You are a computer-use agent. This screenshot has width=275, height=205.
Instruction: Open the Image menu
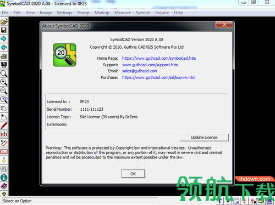46,13
